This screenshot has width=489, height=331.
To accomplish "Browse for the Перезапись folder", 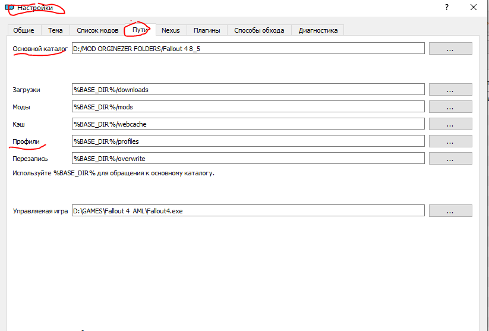I will (x=450, y=159).
